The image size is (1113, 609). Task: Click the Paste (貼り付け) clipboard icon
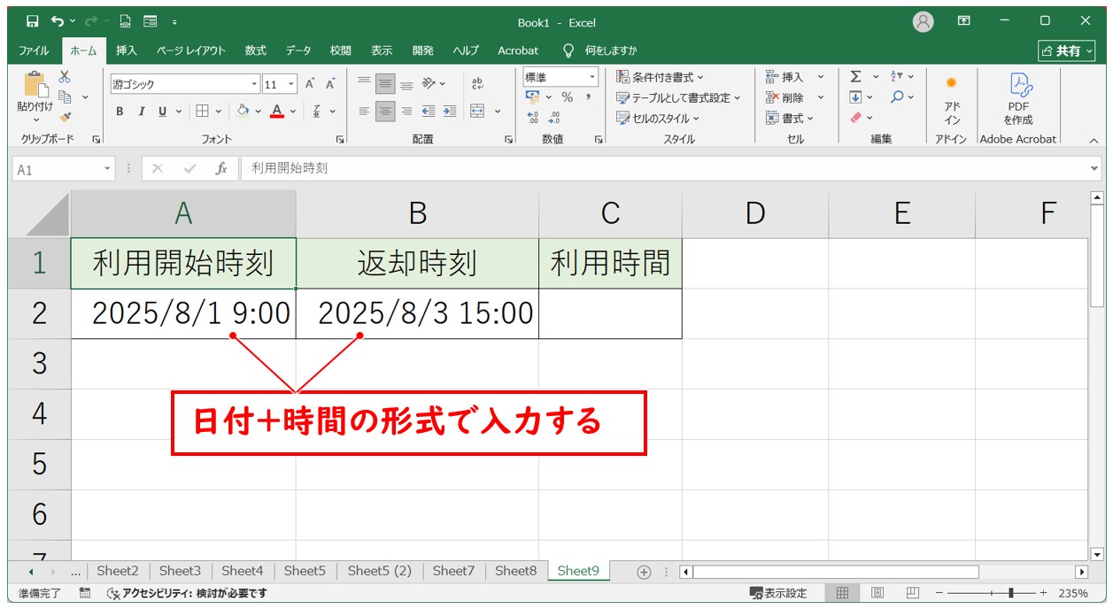35,85
